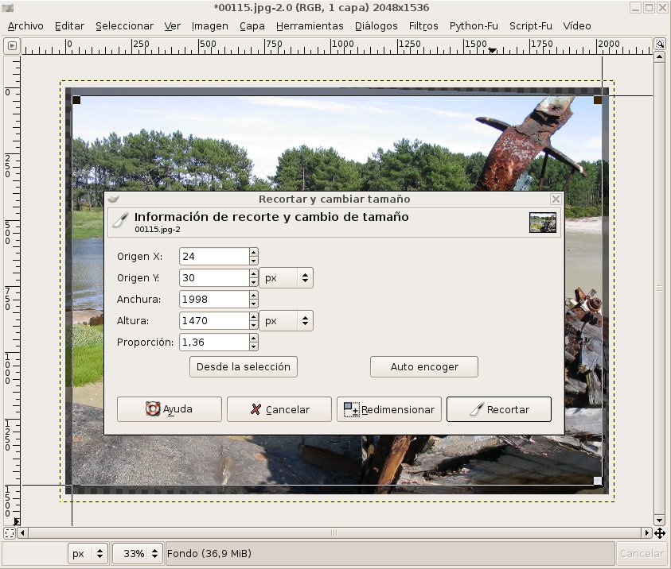Open the Diálogos menu
The image size is (671, 569).
pos(376,26)
